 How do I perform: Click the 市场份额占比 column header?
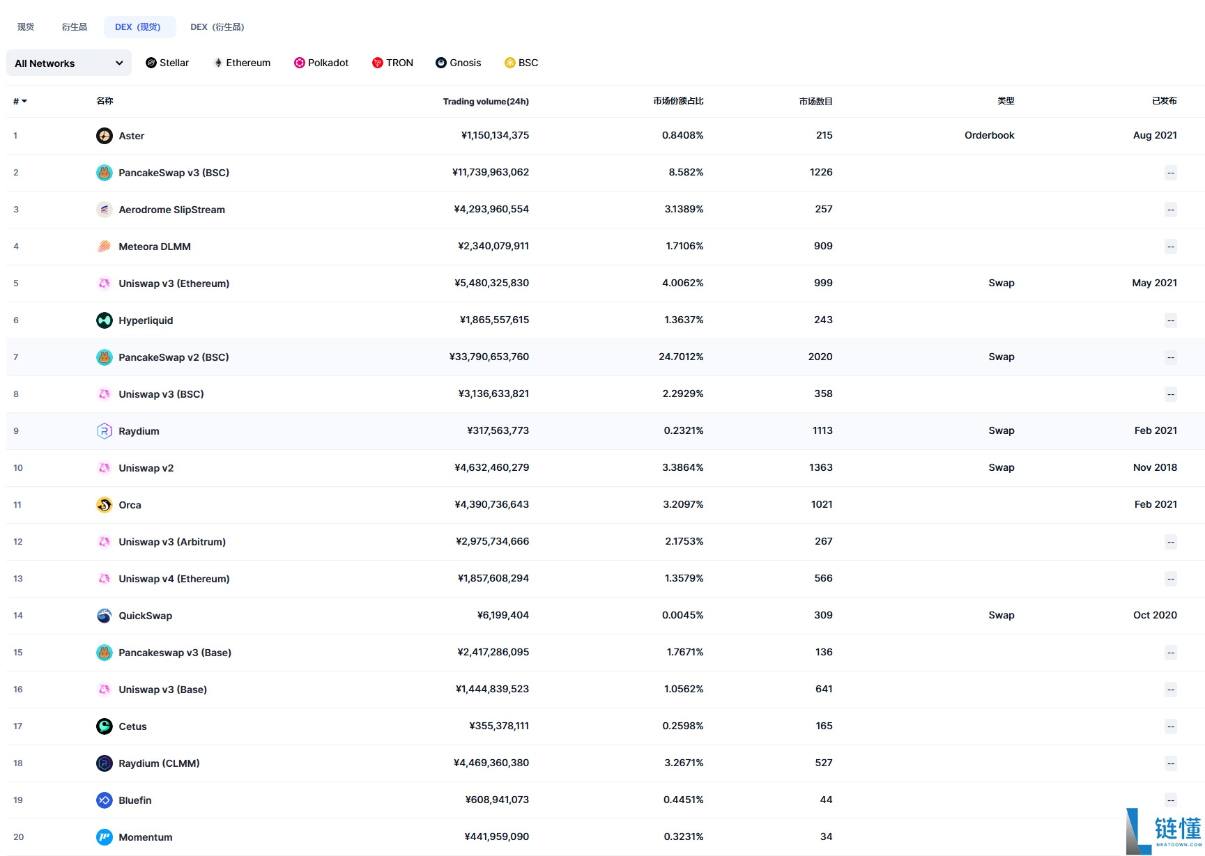coord(678,101)
